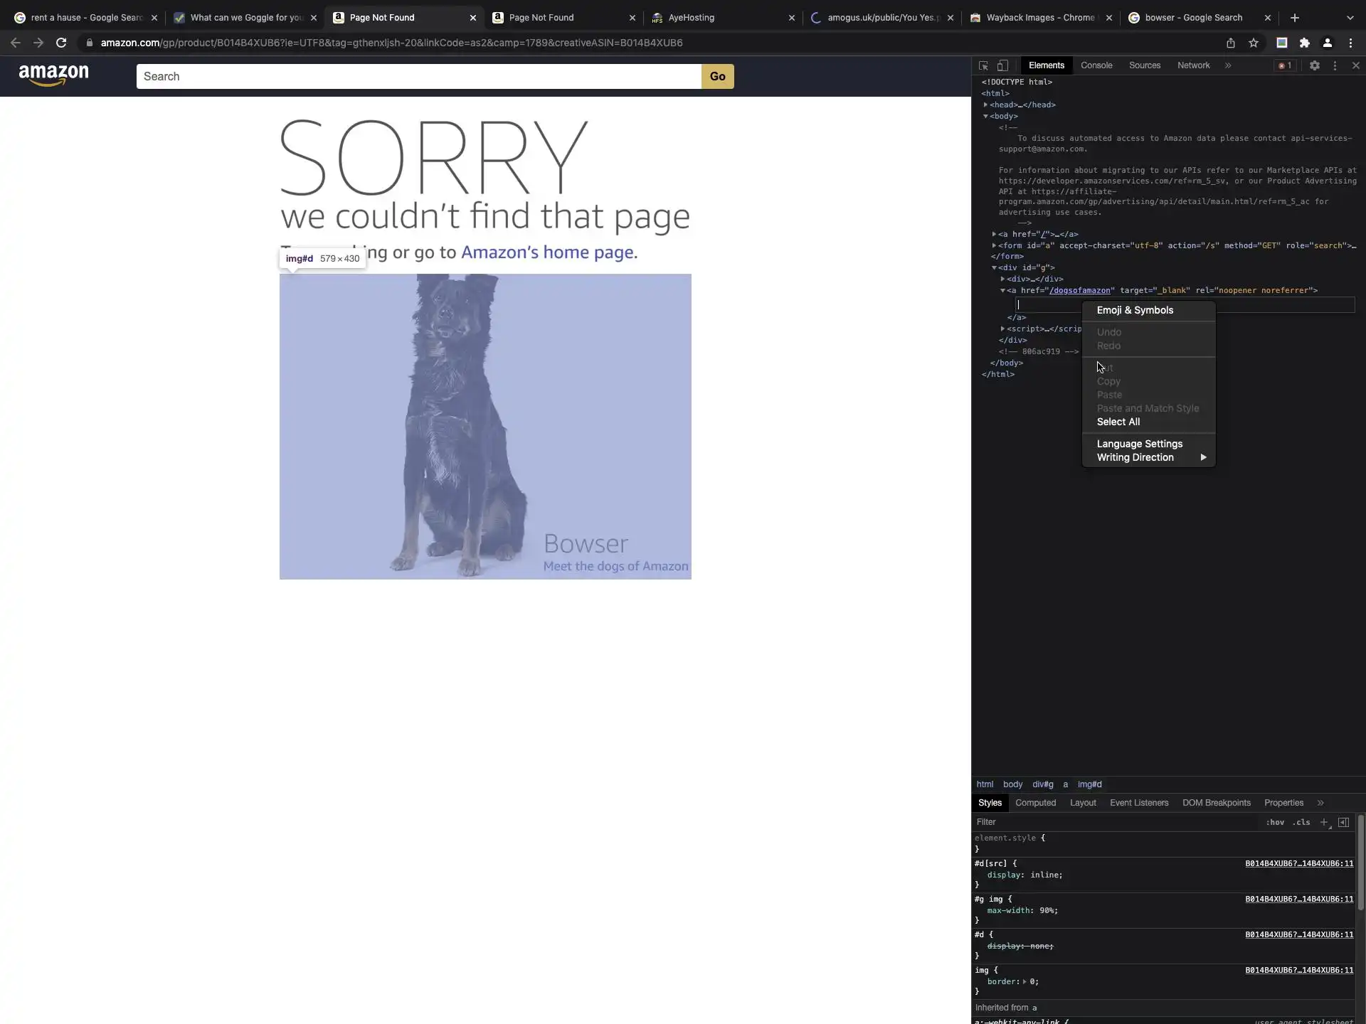Click Amazon's home page link
Image resolution: width=1366 pixels, height=1024 pixels.
coord(549,252)
